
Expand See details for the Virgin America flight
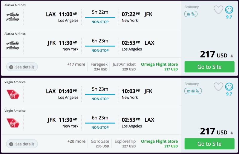coord(22,144)
